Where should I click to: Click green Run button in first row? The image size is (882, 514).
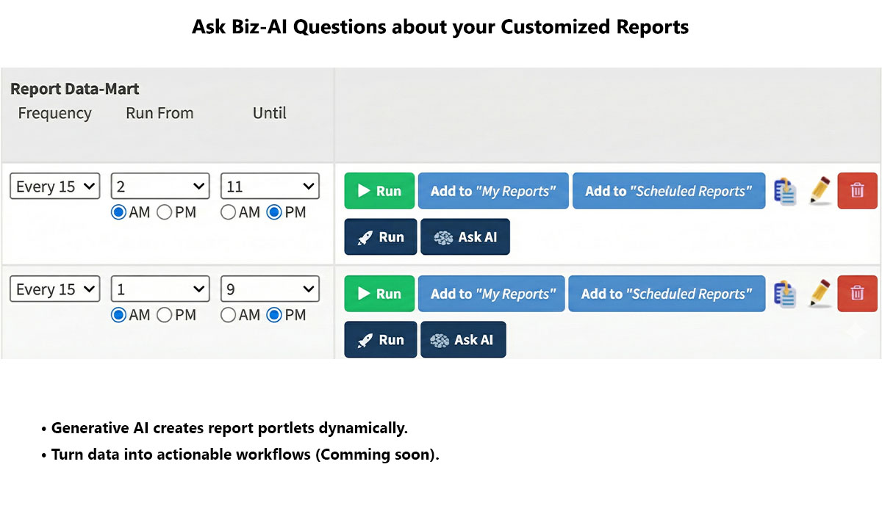379,191
